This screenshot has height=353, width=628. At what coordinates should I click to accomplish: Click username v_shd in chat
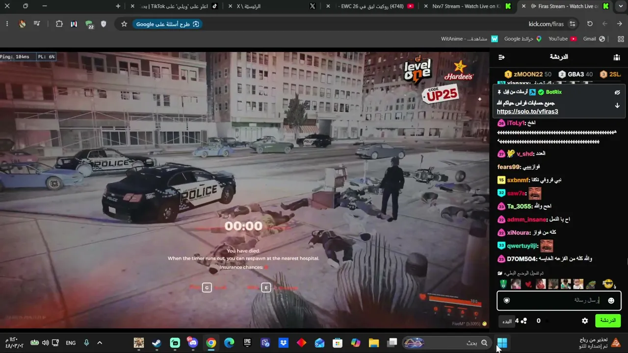tap(525, 154)
